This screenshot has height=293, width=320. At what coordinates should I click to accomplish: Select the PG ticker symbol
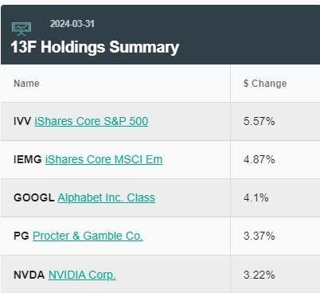point(21,236)
